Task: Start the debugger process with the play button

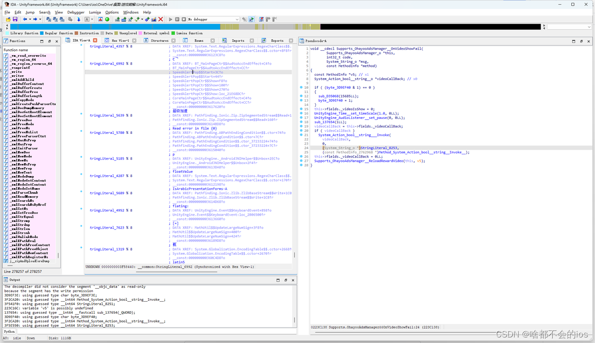Action: [171, 19]
